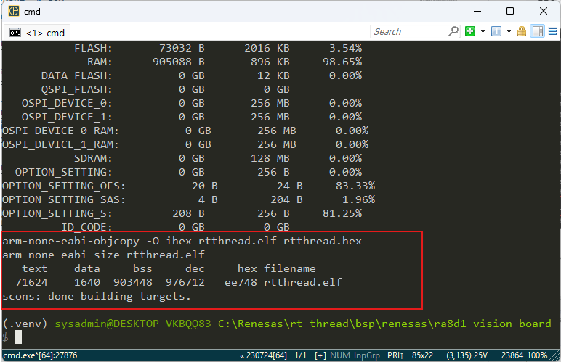The image size is (561, 362).
Task: Click the search magnifier icon
Action: pos(452,31)
